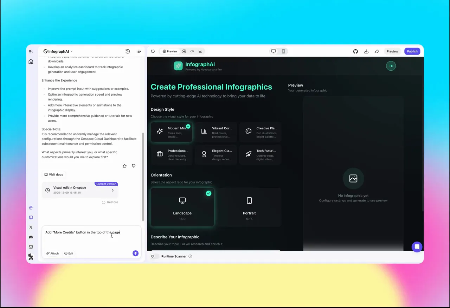Switch to the code view tab
Screen dimensions: 450x308
(192, 51)
